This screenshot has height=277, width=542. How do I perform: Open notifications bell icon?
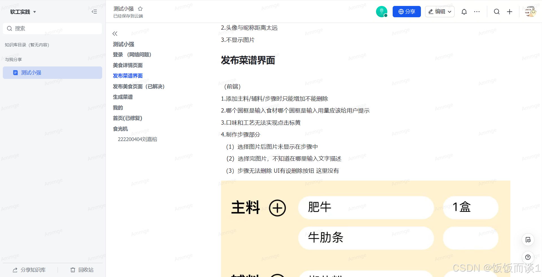coord(464,12)
